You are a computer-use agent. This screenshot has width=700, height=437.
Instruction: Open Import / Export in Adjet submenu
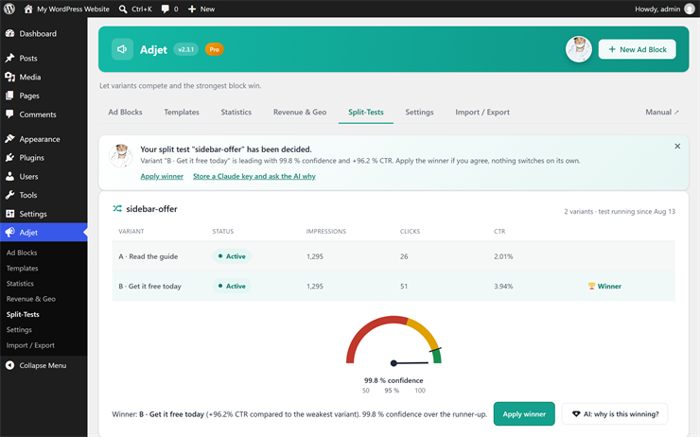tap(30, 345)
